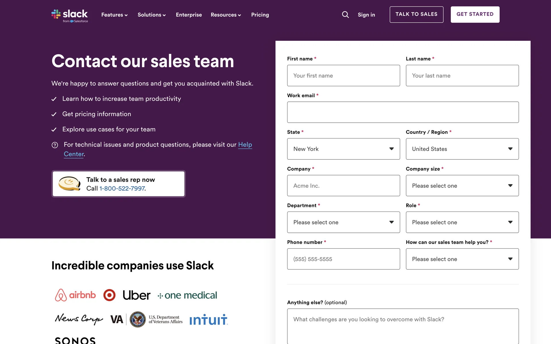Open the search magnifier icon
Viewport: 551px width, 344px height.
(x=345, y=15)
